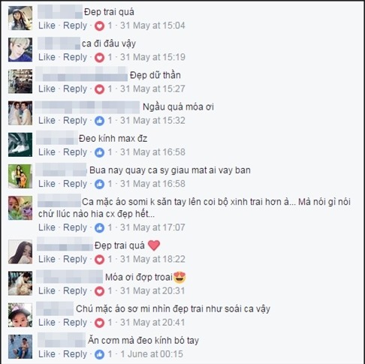The width and height of the screenshot is (365, 364).
Task: Click thumbs-up icon on 'Đeo kính max đz'
Action: tap(99, 152)
